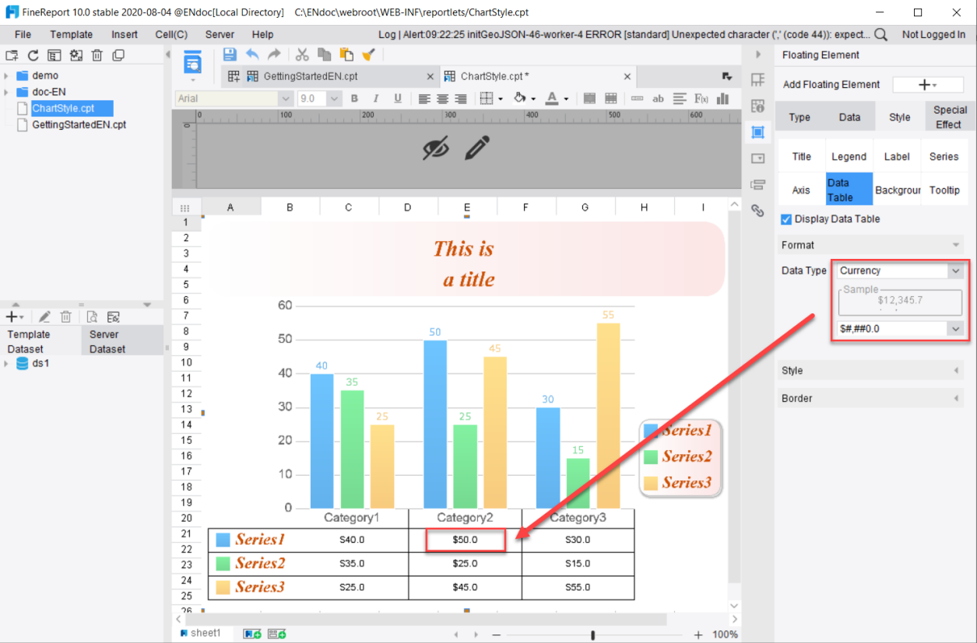
Task: Click the Search magnifier icon in menu bar
Action: pyautogui.click(x=880, y=34)
